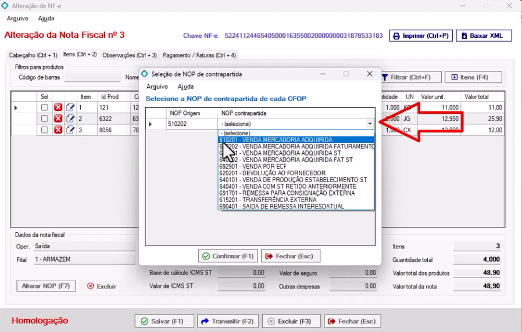Switch to Observações (Ctrl + 3) tab
This screenshot has width=522, height=332.
pos(129,55)
